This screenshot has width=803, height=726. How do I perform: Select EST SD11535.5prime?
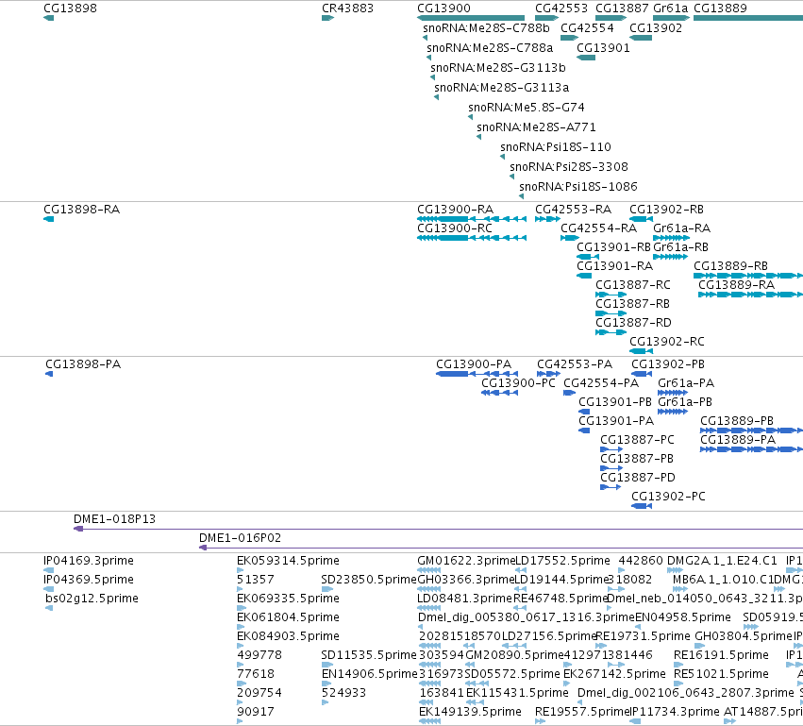[369, 655]
